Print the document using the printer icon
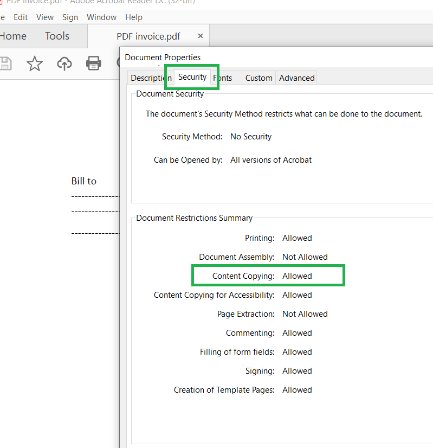Viewport: 433px width, 448px height. (x=94, y=63)
